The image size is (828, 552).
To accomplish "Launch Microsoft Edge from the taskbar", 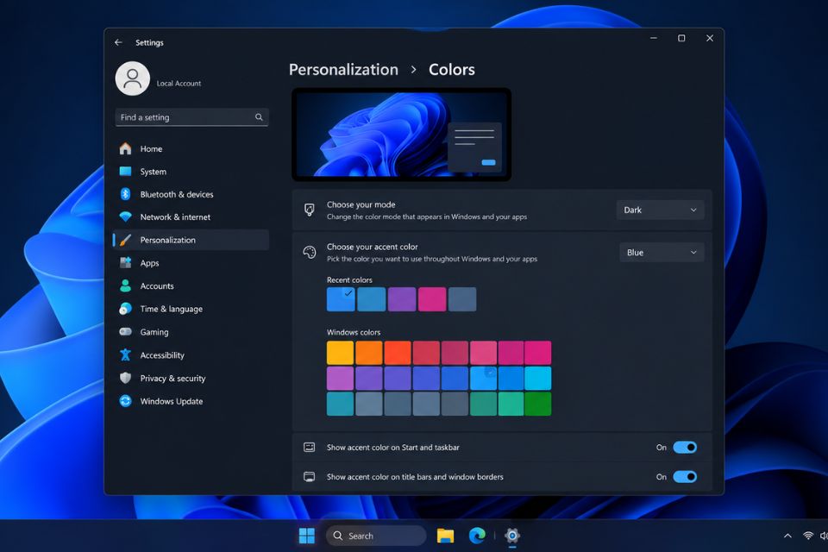I will pyautogui.click(x=477, y=536).
